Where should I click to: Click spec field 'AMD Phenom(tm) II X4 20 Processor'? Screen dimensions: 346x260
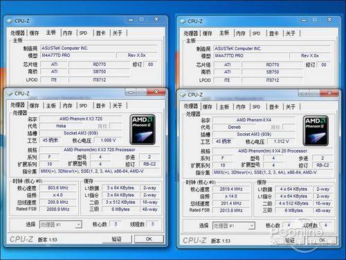pyautogui.click(x=273, y=151)
